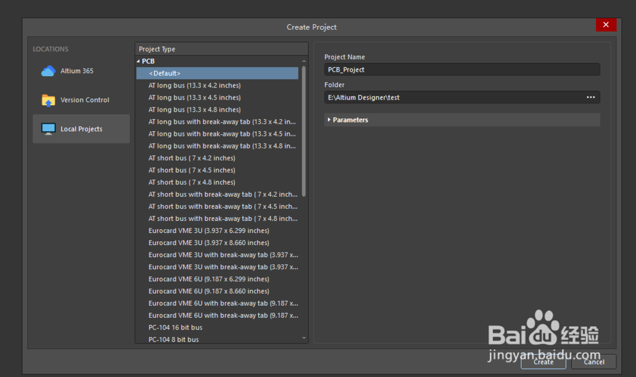Click the Version Control folder icon

click(48, 100)
